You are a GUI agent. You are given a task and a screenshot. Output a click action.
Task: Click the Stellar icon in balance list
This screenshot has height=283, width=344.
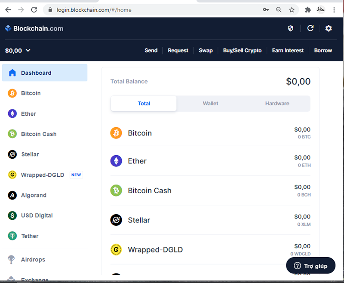tap(116, 220)
